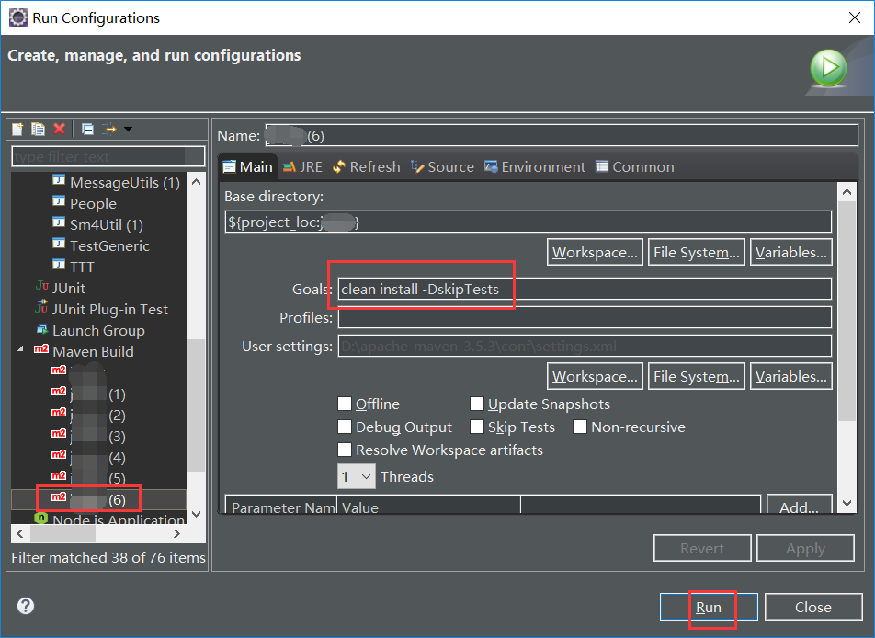Click the help question mark icon

[x=26, y=606]
